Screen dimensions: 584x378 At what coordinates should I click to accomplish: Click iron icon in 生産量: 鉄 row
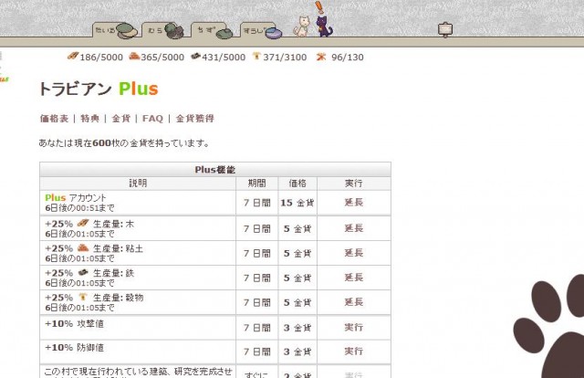tap(83, 272)
